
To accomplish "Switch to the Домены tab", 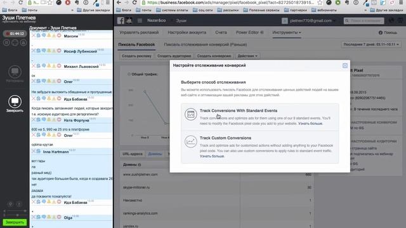I will point(155,154).
